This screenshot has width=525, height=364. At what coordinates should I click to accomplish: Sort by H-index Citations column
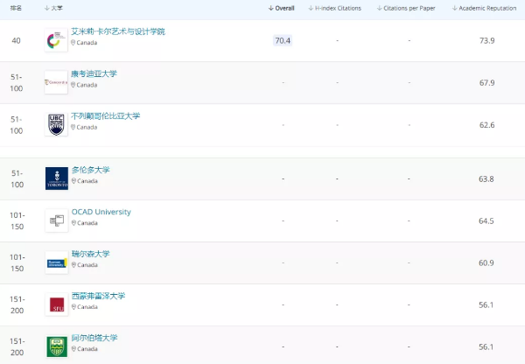point(334,8)
